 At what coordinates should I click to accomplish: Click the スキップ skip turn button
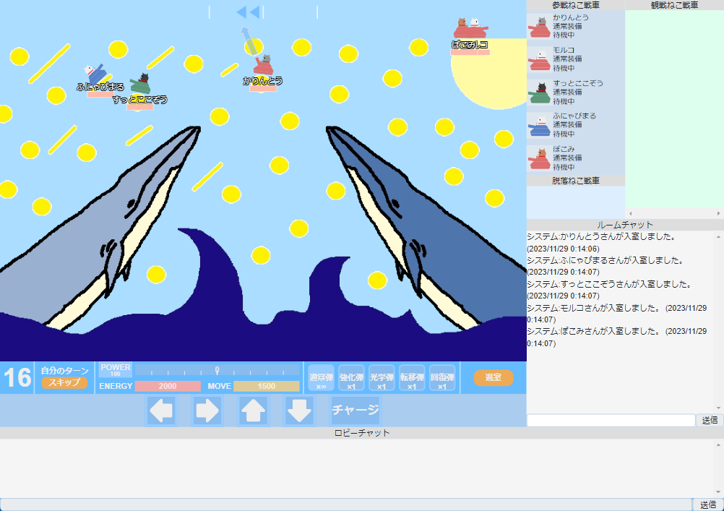pos(64,382)
